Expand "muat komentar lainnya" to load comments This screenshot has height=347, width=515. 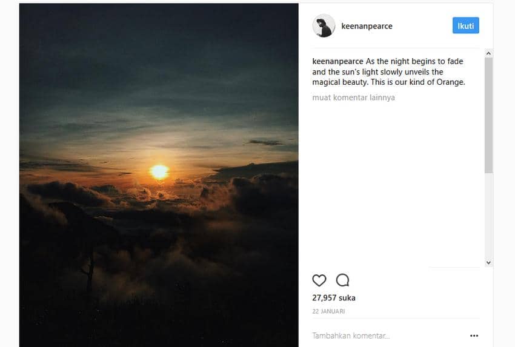tap(353, 97)
